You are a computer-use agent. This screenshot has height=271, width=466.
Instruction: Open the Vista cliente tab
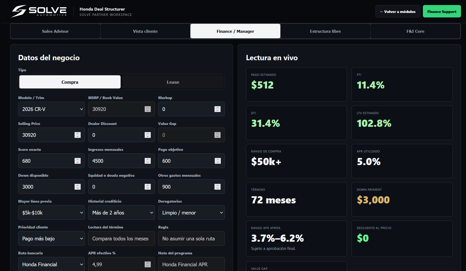tap(145, 31)
